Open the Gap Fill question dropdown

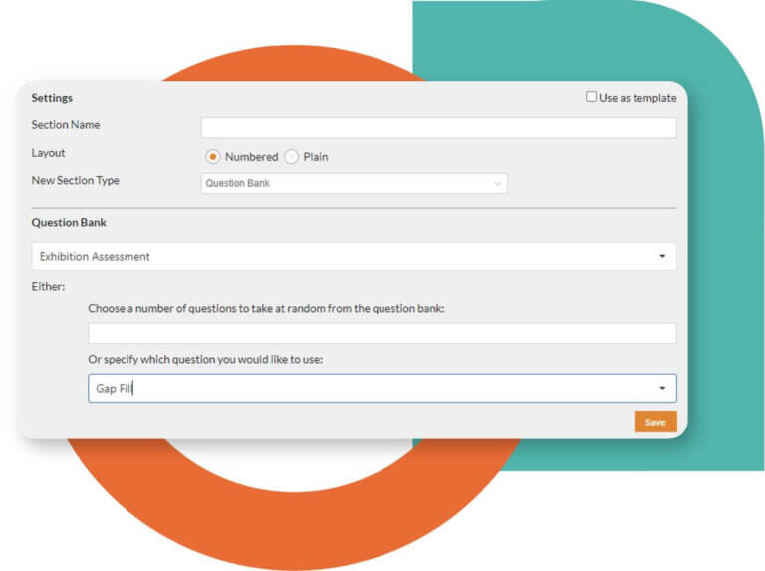coord(369,388)
